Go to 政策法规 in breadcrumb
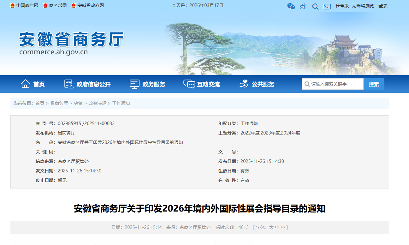 click(97, 103)
